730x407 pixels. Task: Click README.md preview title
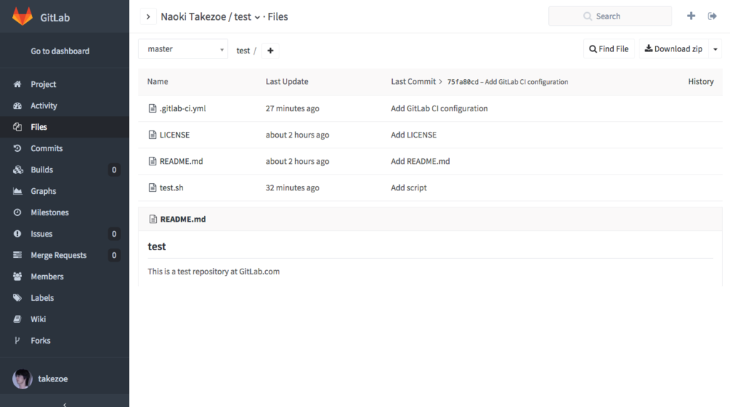183,220
